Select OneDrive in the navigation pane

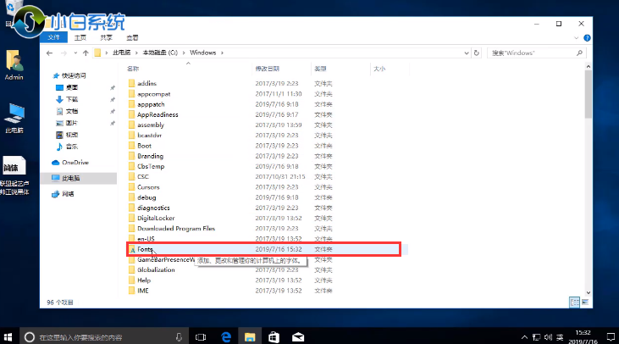point(75,163)
